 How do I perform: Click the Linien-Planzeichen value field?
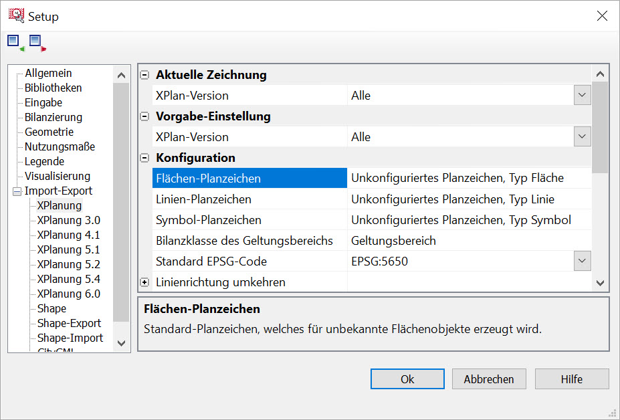point(468,199)
